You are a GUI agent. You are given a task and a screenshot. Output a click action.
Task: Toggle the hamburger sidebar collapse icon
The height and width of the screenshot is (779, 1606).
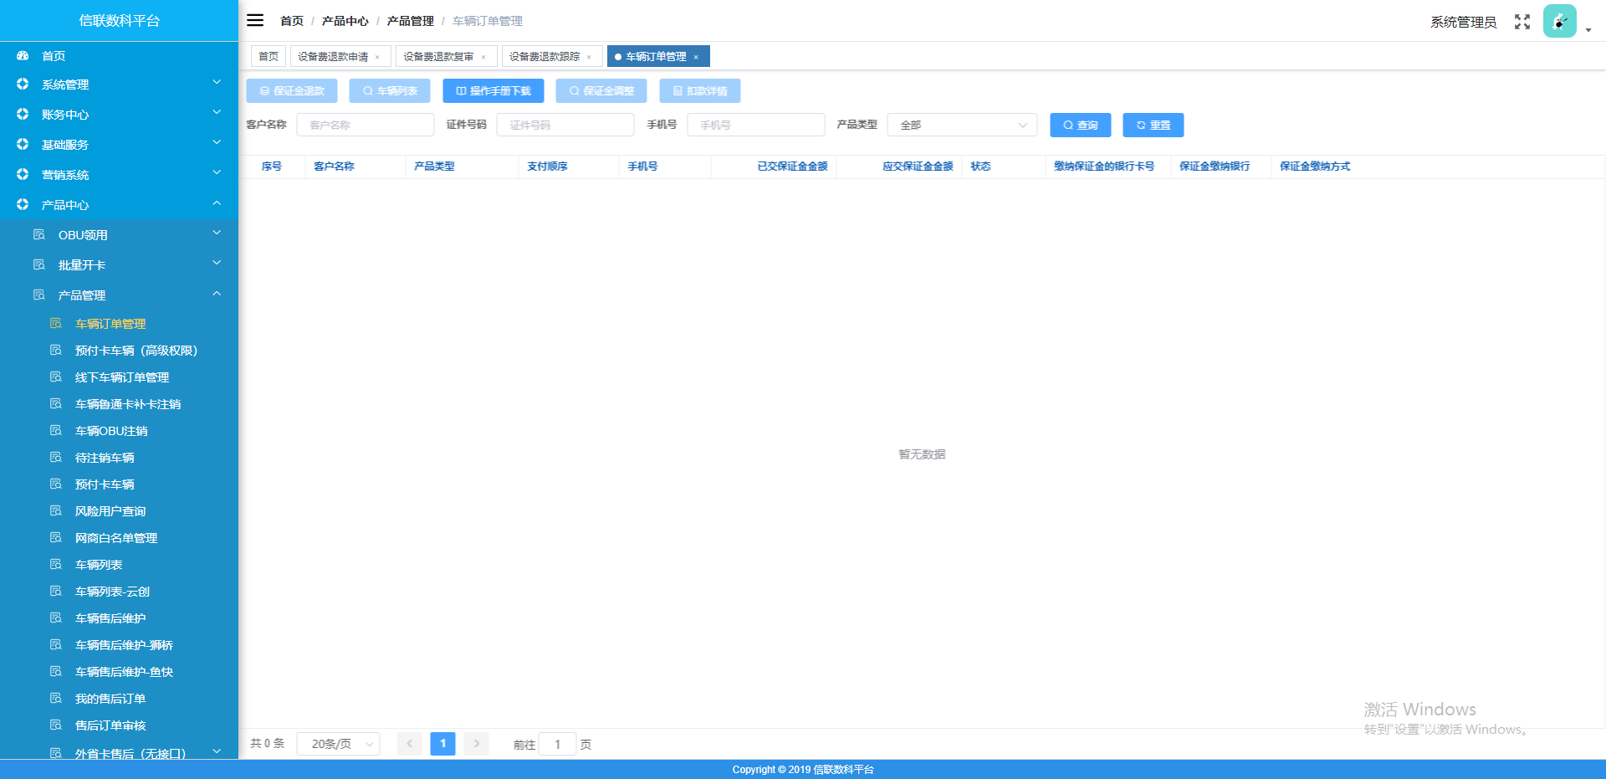click(255, 20)
